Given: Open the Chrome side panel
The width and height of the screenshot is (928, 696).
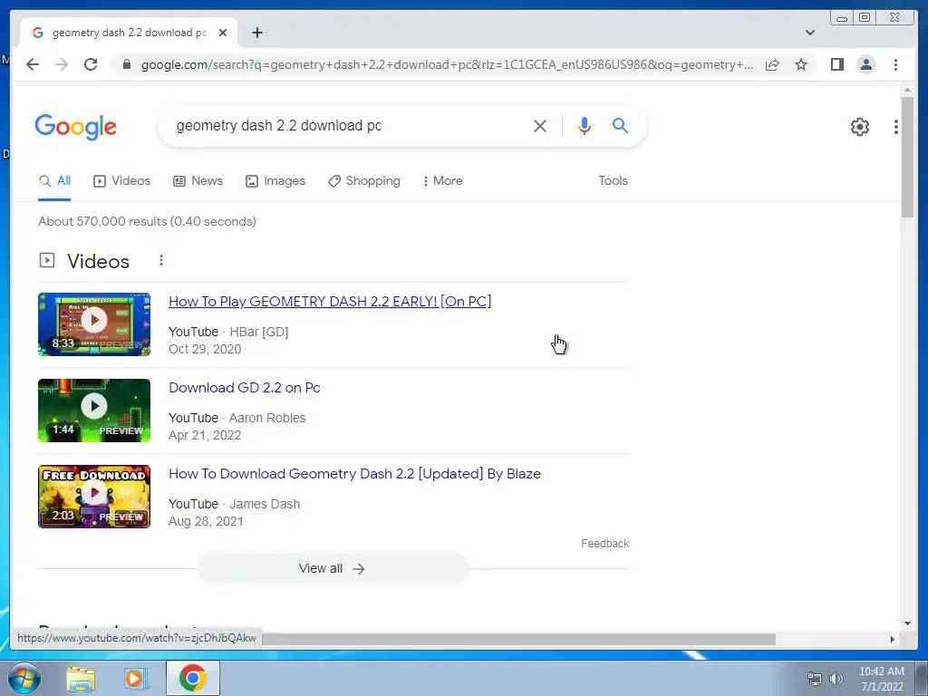Looking at the screenshot, I should [x=836, y=64].
